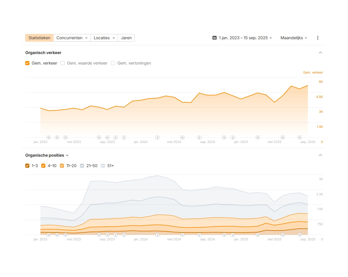Open the Concurrenten dropdown
The width and height of the screenshot is (348, 277).
pyautogui.click(x=72, y=38)
